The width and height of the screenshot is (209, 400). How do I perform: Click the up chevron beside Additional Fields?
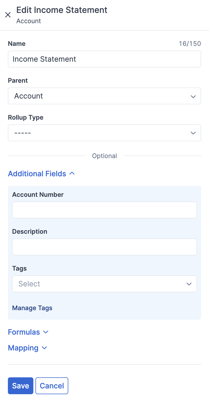(x=72, y=174)
